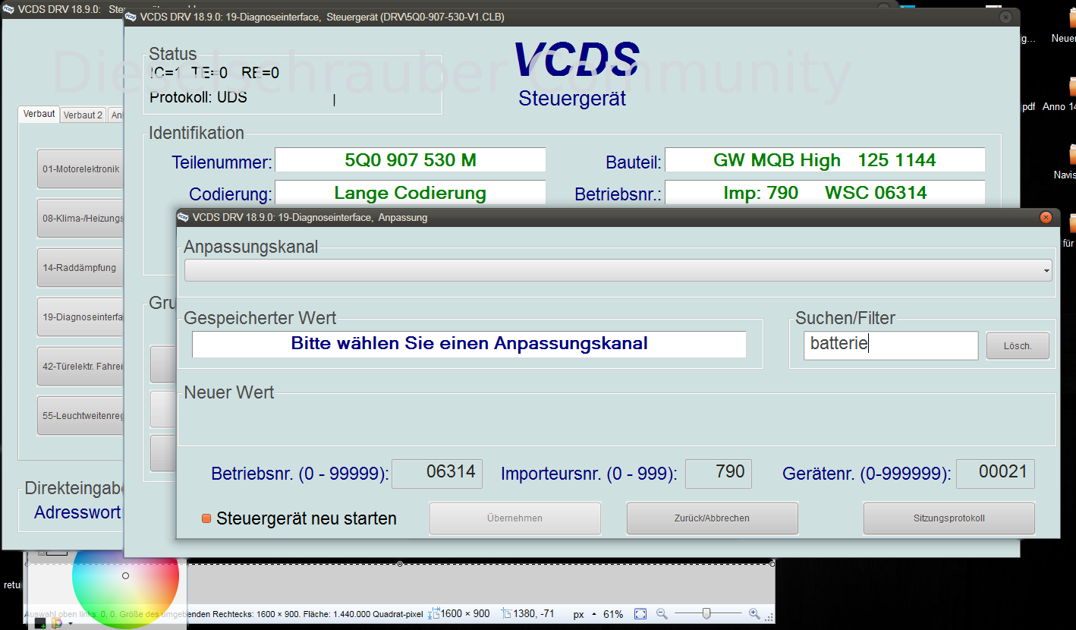Screen dimensions: 1076x630
Task: Adjust the zoom slider in the image editor
Action: pos(706,613)
